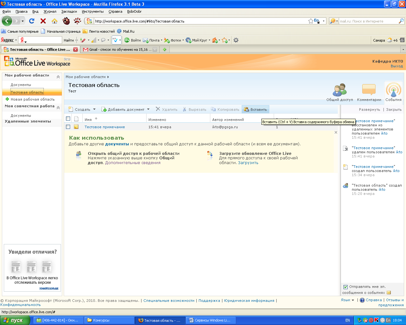The width and height of the screenshot is (406, 325).
Task: Open the Журнал menu
Action: [50, 11]
